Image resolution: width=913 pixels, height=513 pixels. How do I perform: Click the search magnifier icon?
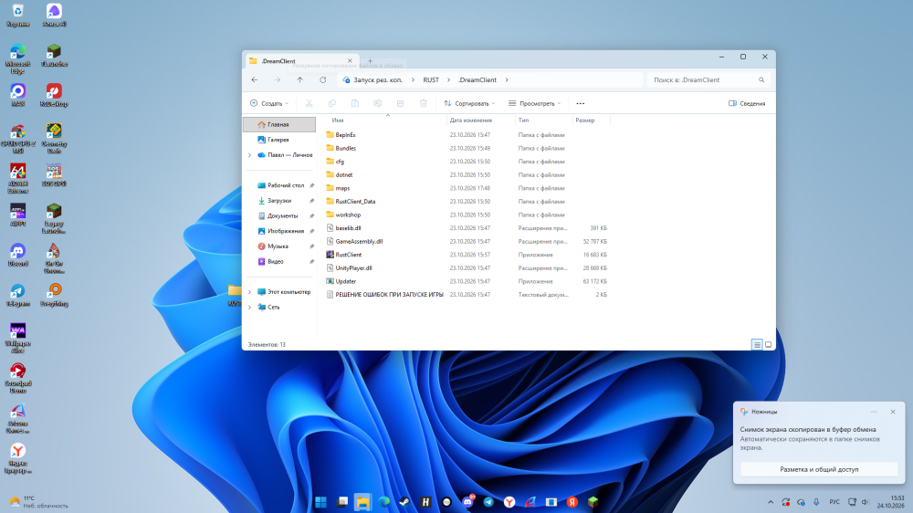point(761,79)
